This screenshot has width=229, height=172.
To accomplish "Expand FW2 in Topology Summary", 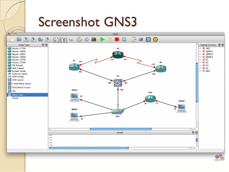I will coord(200,48).
